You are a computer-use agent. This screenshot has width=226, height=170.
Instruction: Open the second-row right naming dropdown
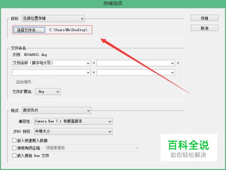(136, 72)
